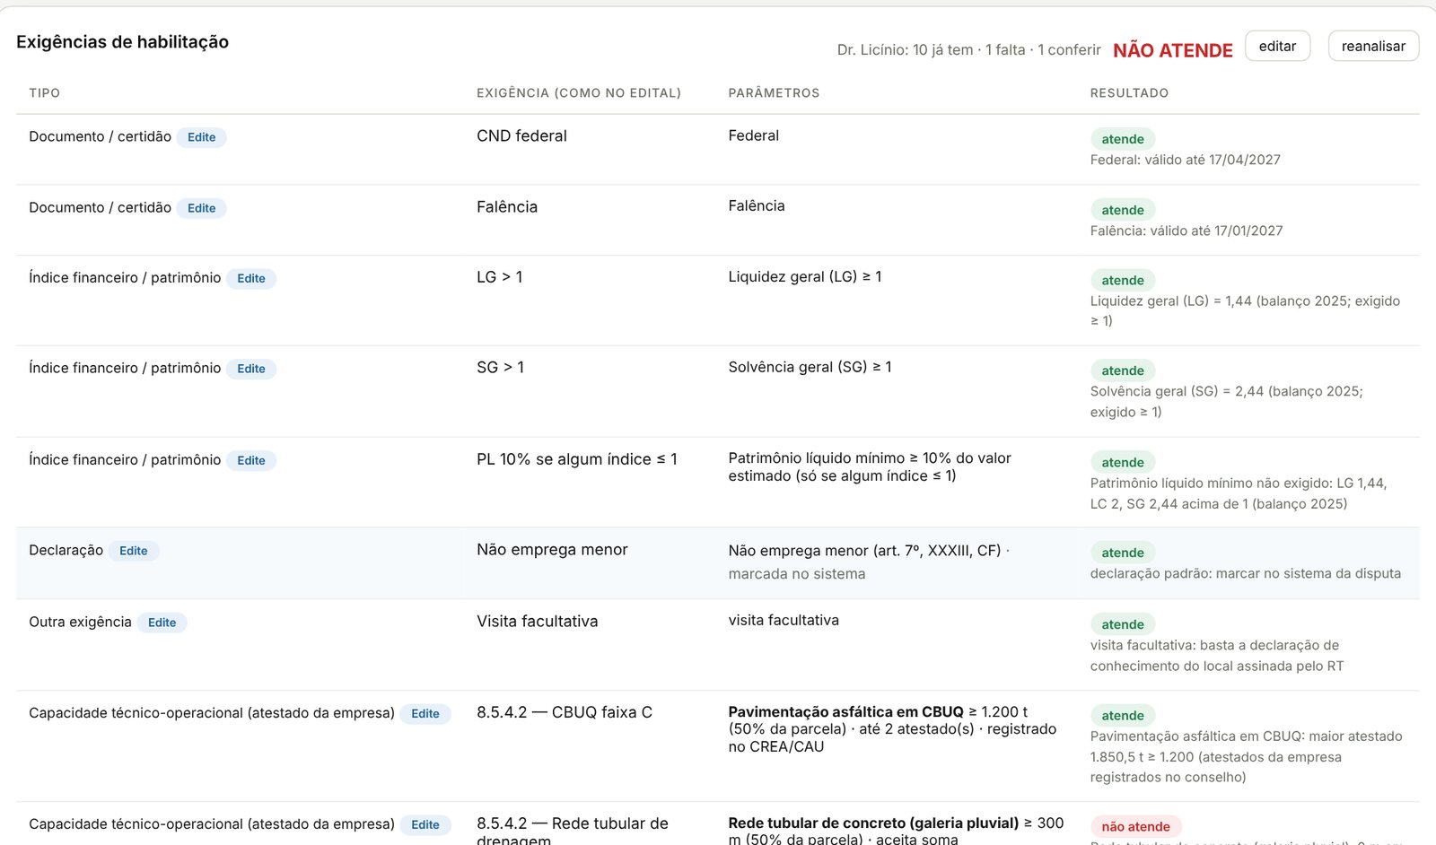The image size is (1436, 845).
Task: Click the NÃO ATENDE status text
Action: click(x=1173, y=50)
